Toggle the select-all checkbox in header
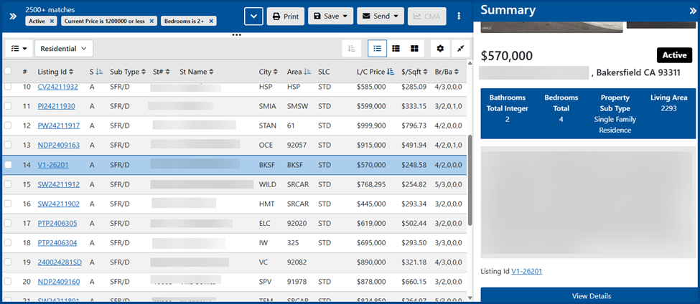Viewport: 700px width, 304px height. [8, 71]
